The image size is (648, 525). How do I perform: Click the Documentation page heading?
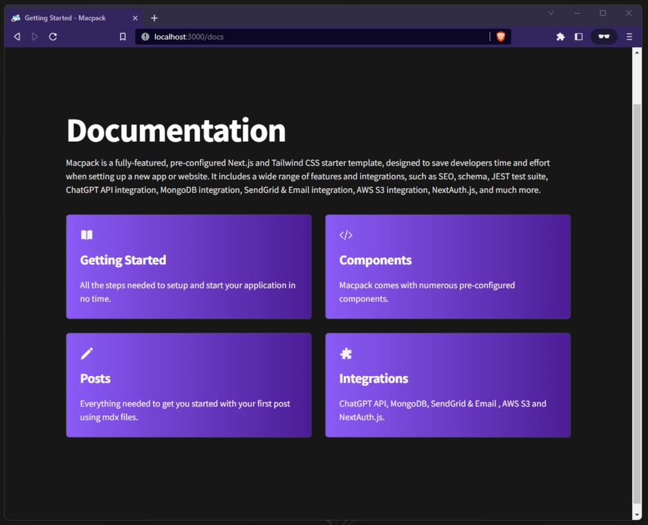pos(176,130)
